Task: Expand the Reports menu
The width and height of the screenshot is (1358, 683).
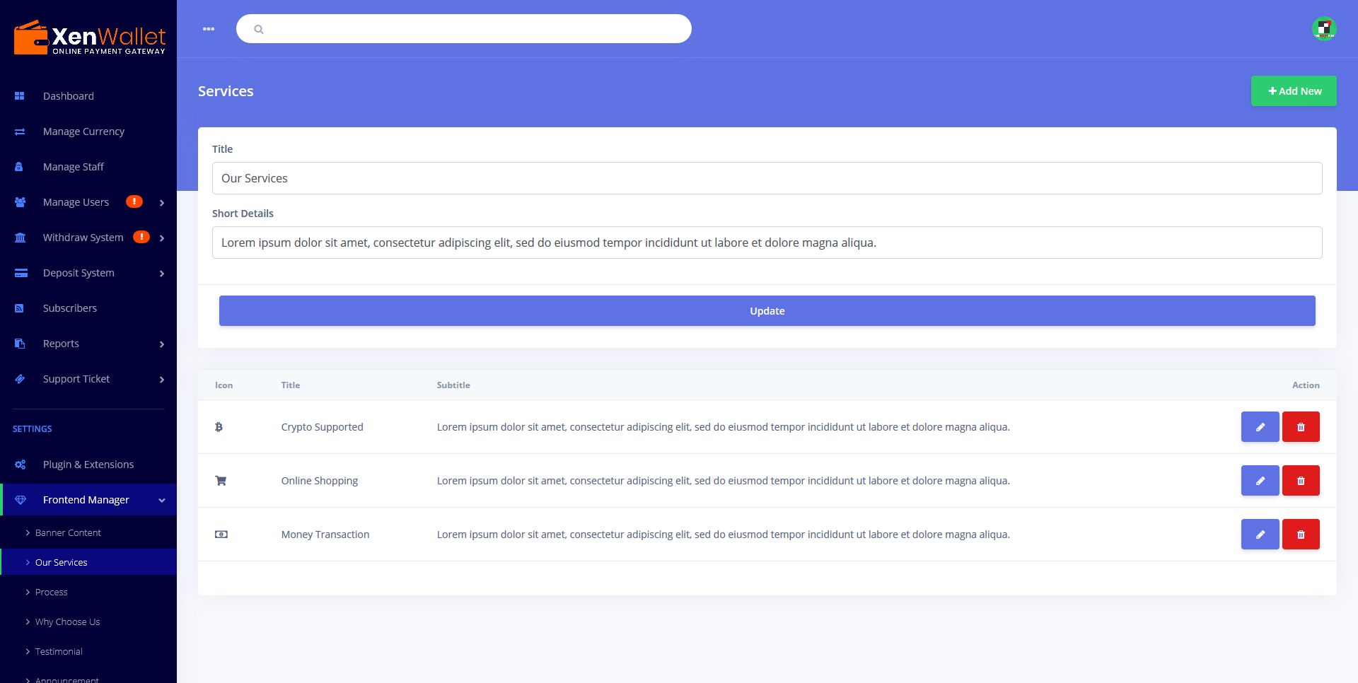Action: click(x=88, y=344)
